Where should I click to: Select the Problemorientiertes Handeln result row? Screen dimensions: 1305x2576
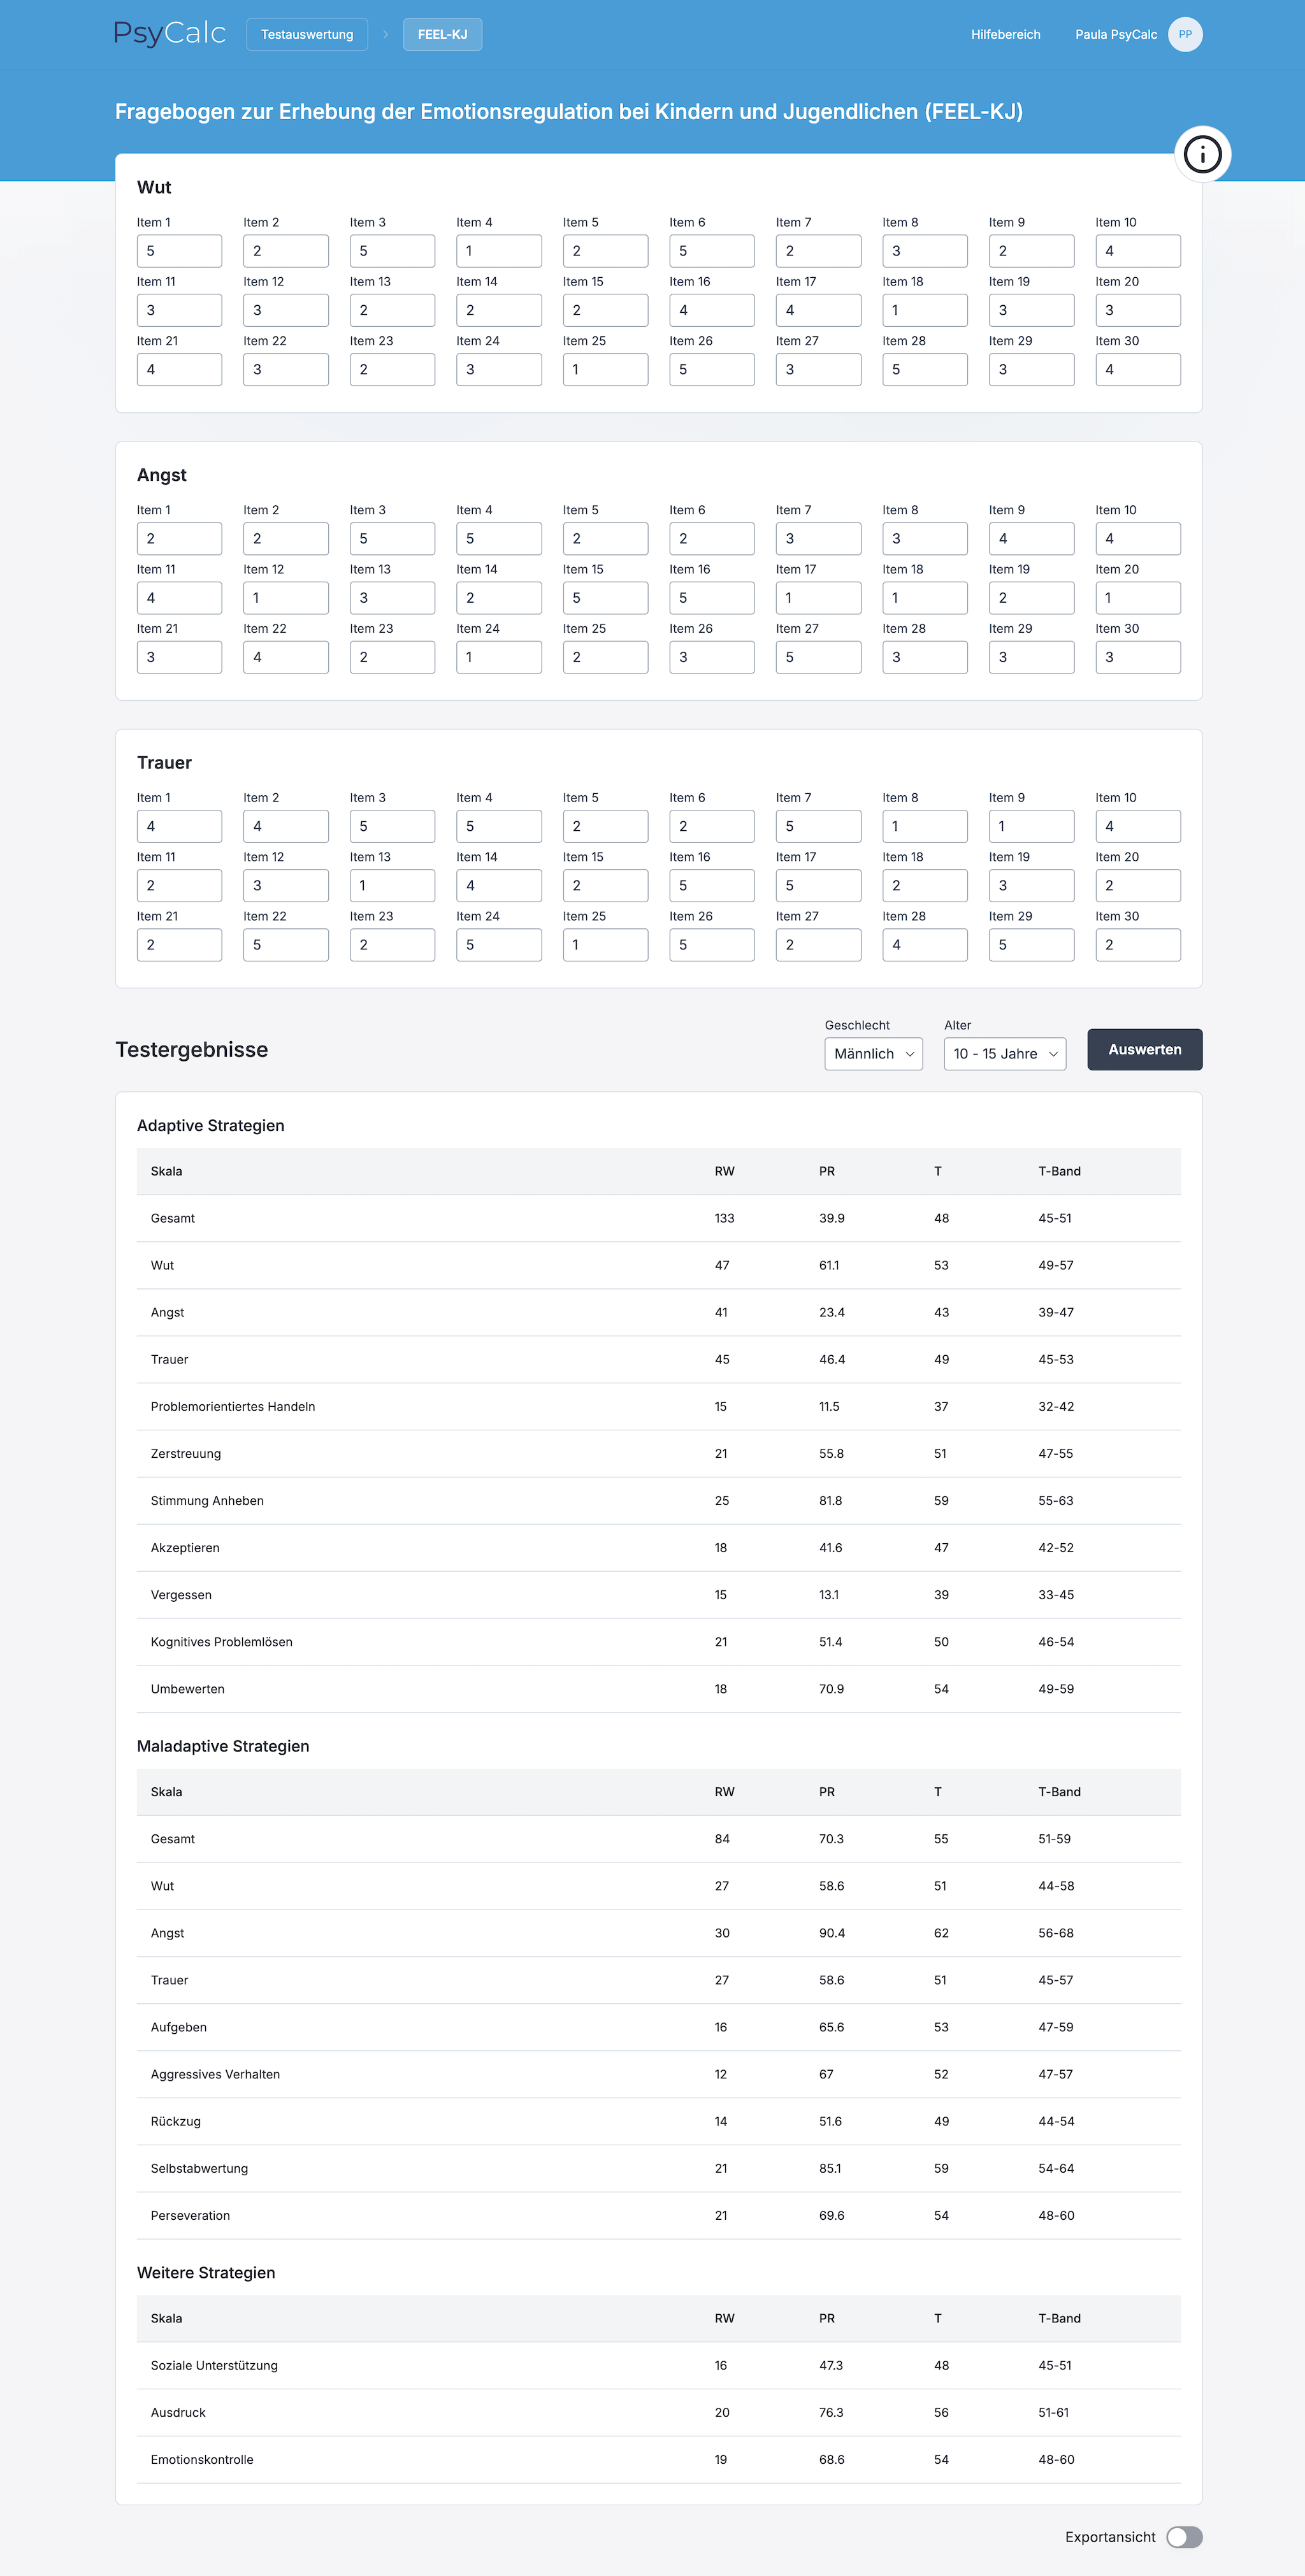coord(658,1406)
